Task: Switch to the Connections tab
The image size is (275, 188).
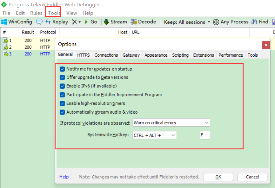Action: 106,55
